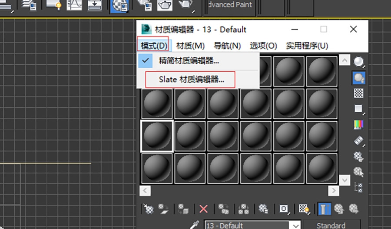Open material editor Options icon
391x229 pixels.
[x=358, y=157]
